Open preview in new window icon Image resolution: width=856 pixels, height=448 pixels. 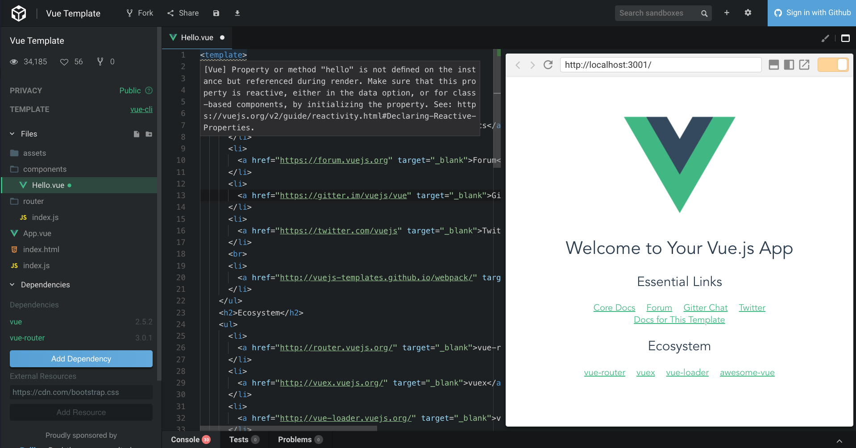pos(804,65)
